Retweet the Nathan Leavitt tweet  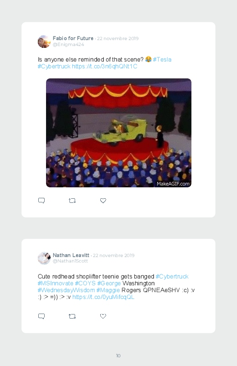point(72,316)
